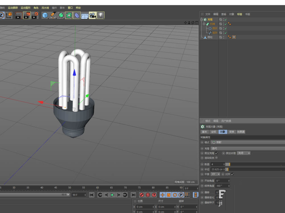
Task: Open the 平面 XY dropdown
Action: pos(215,174)
